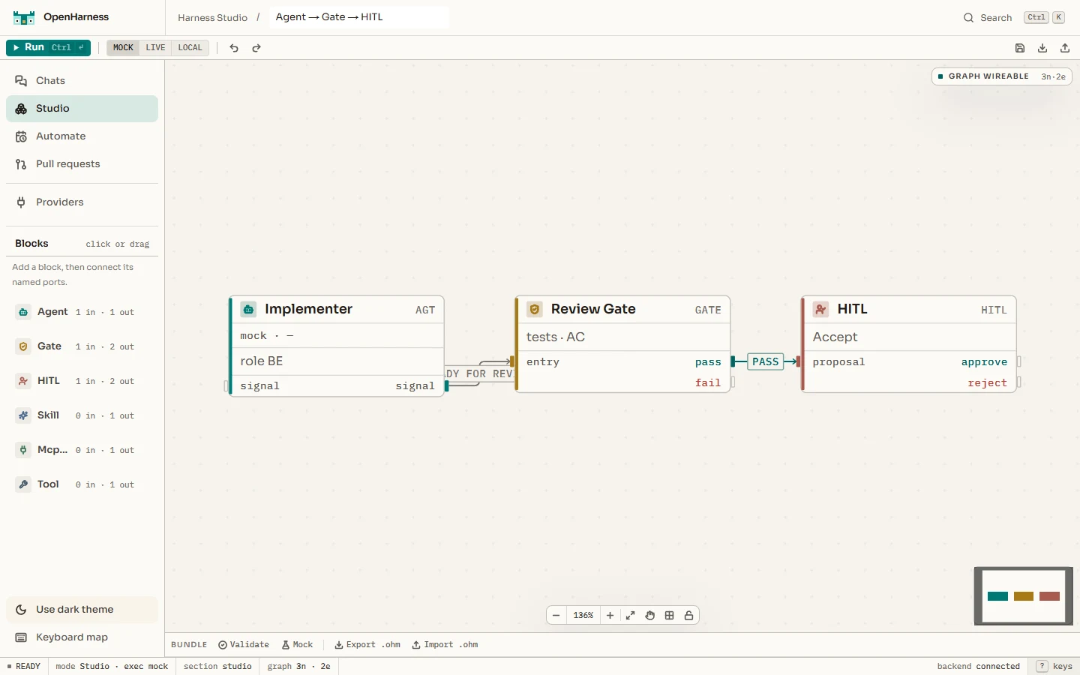
Task: Click Export .ohm
Action: coord(367,645)
